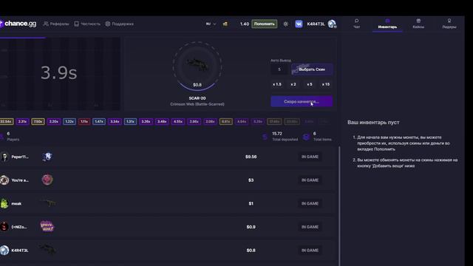
Task: Click the $0.8 bet amount in K4R4T3L's row
Action: point(251,250)
